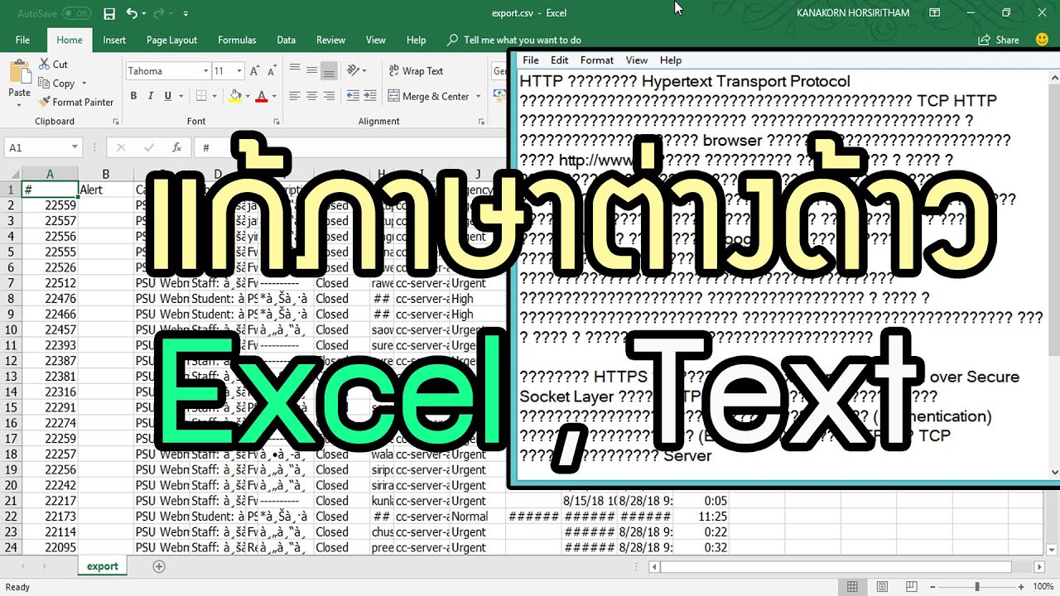Toggle Italic formatting
1060x596 pixels.
(x=151, y=96)
